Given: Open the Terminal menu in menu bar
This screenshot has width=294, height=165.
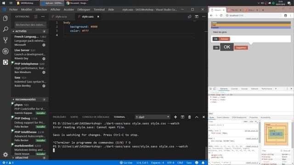Looking at the screenshot, I should coord(99,10).
